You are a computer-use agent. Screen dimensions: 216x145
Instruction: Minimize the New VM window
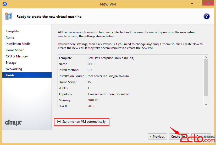click(192, 3)
